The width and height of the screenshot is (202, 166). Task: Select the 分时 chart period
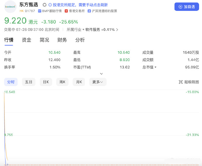(x=11, y=82)
